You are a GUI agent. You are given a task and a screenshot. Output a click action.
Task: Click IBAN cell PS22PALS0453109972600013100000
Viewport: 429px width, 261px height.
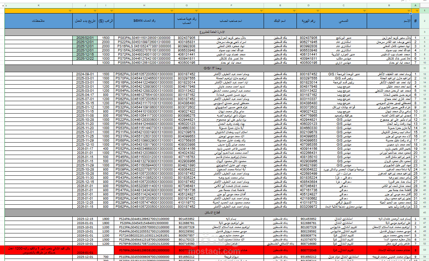pos(144,42)
